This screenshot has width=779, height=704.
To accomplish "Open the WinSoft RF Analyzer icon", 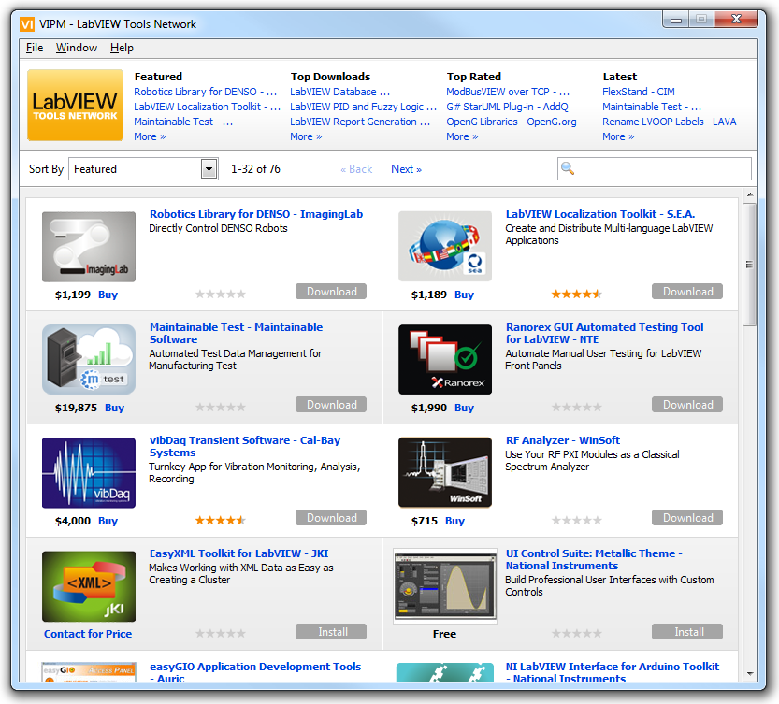I will (445, 472).
